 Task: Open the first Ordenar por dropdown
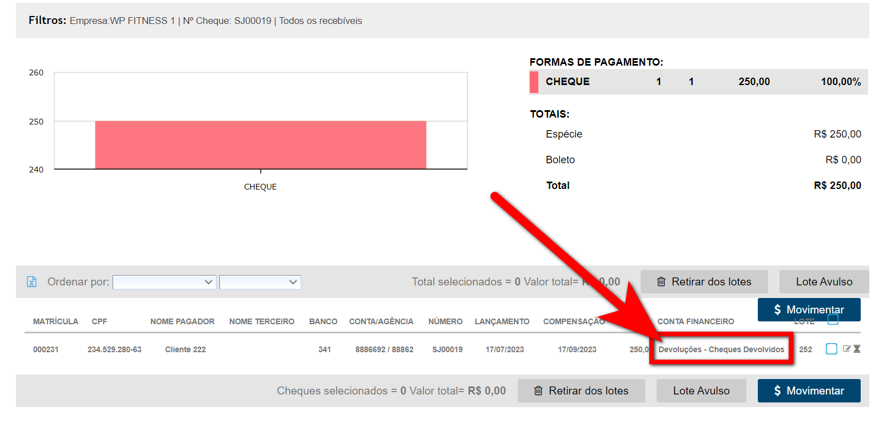[x=164, y=282]
